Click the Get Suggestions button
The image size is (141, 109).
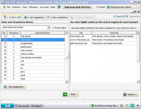(x=14, y=87)
